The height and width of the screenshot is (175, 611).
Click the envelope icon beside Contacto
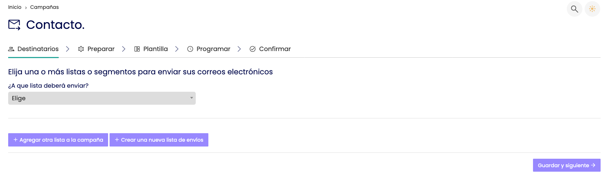pyautogui.click(x=14, y=25)
